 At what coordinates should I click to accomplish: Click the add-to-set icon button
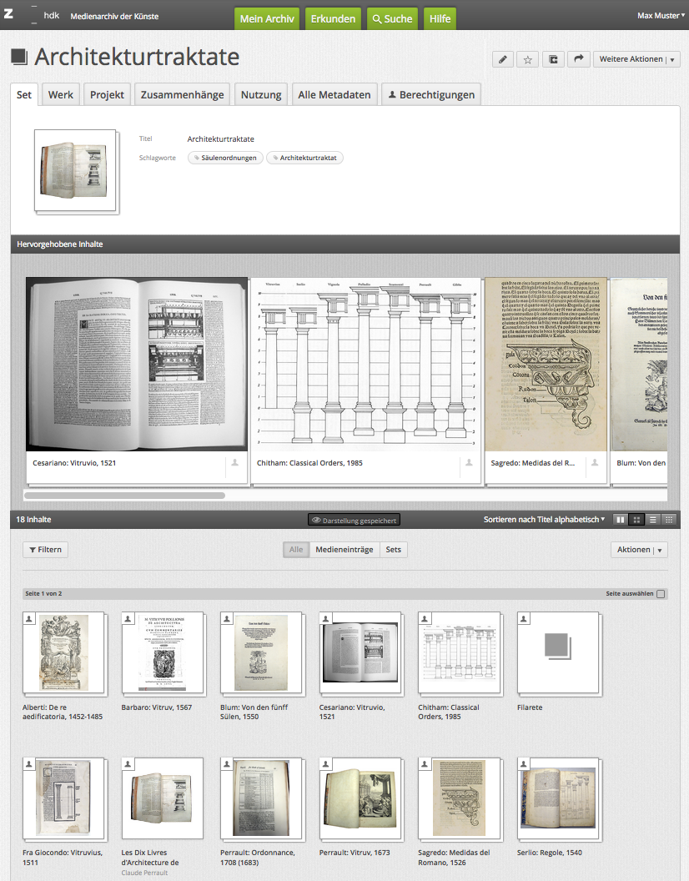click(553, 59)
